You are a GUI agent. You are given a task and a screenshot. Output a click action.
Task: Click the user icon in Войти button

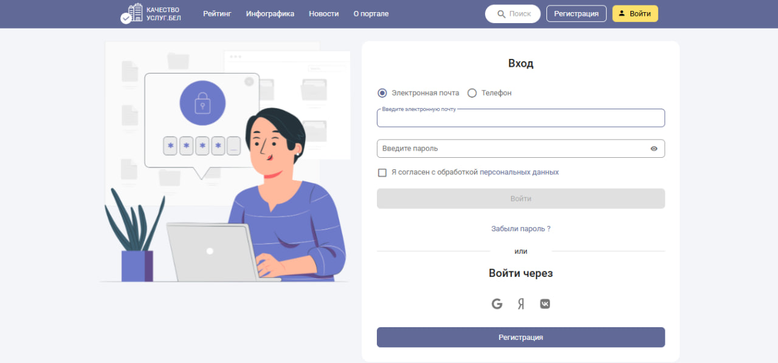(622, 13)
